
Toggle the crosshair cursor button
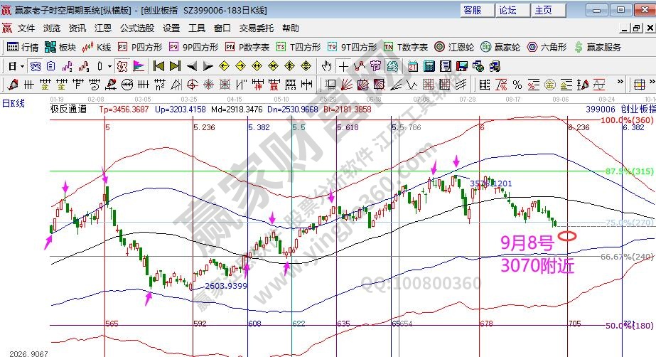(x=343, y=66)
